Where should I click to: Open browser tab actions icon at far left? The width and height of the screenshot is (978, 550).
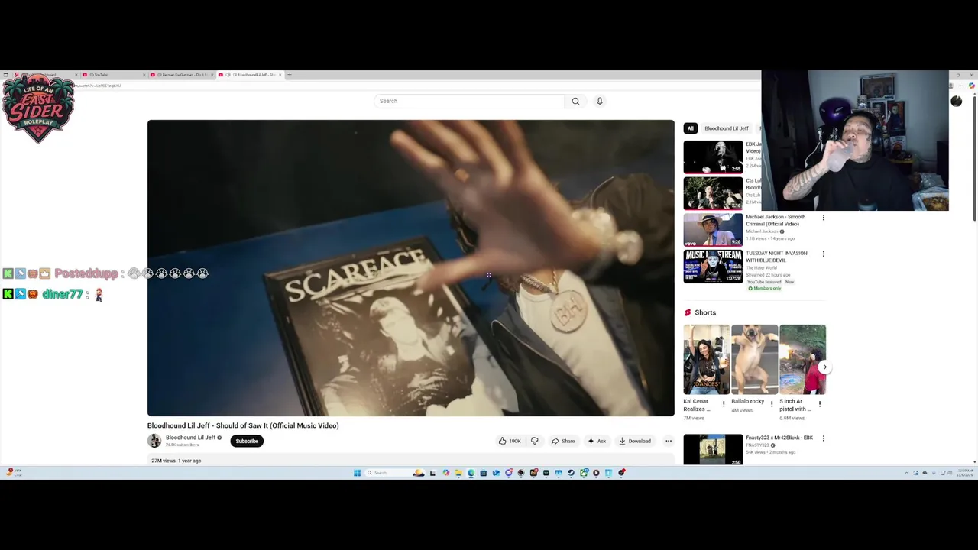click(5, 75)
